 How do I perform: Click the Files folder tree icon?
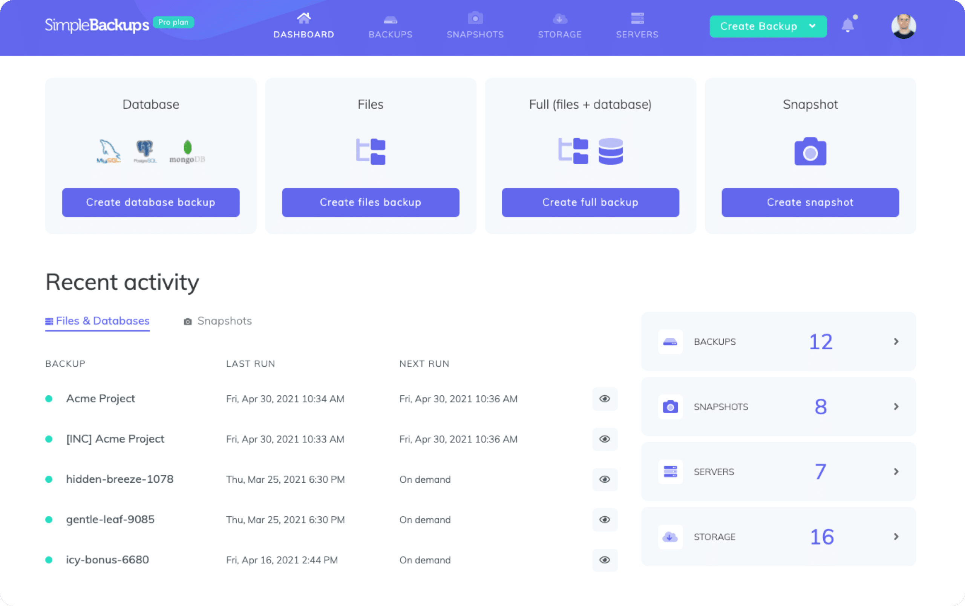tap(371, 151)
